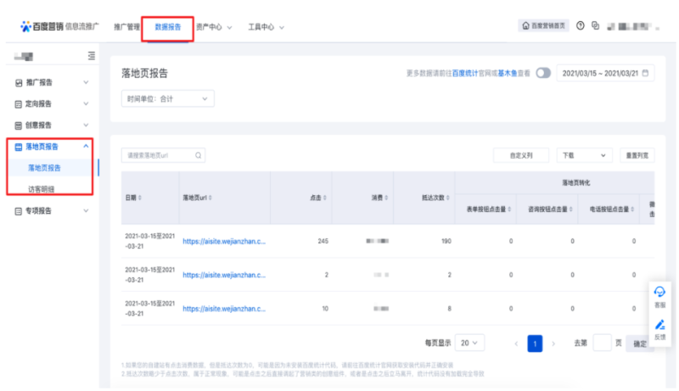This screenshot has height=391, width=679.
Task: Open 每页显示 20 dropdown
Action: coord(469,343)
